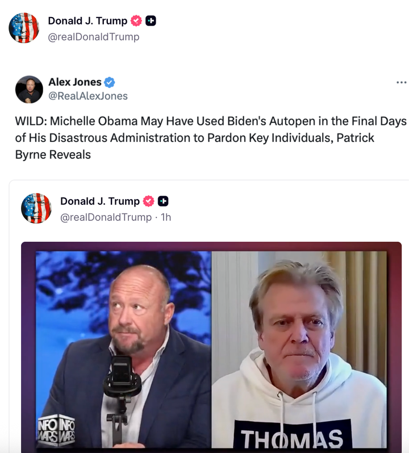Viewport: 409px width, 453px height.
Task: Click the red verified badge in quoted post
Action: pos(148,201)
